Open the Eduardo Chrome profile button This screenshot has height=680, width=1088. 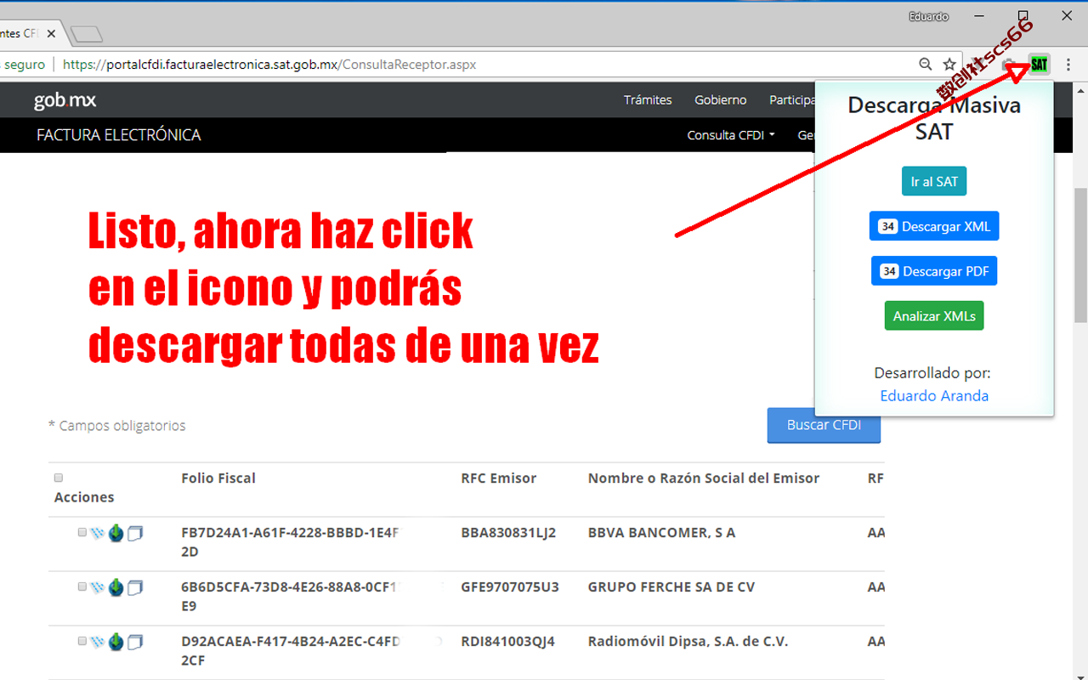[x=928, y=16]
